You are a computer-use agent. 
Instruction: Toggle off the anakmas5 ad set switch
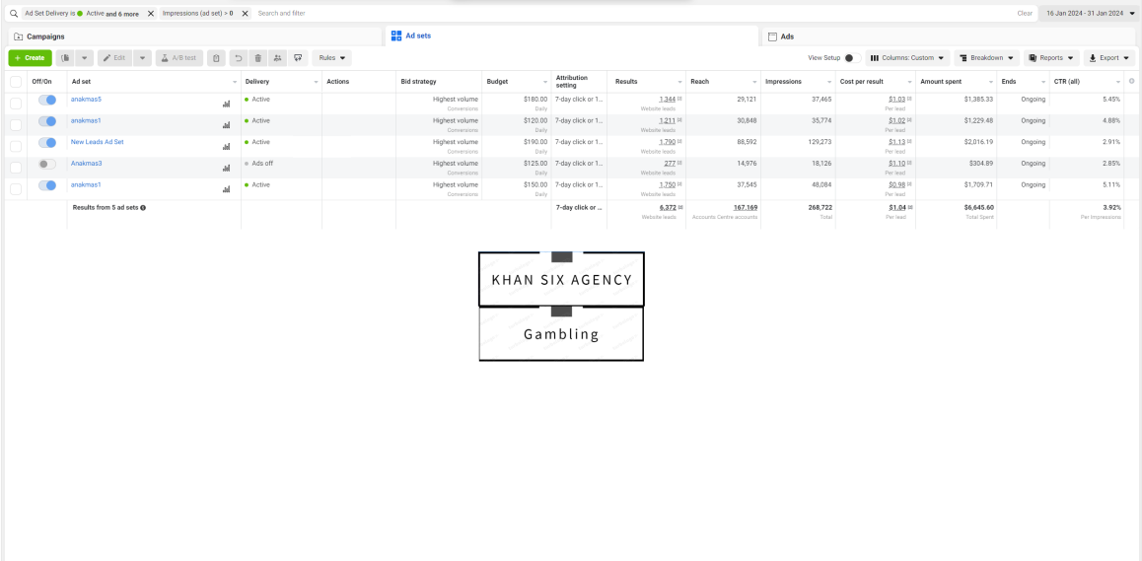click(47, 100)
